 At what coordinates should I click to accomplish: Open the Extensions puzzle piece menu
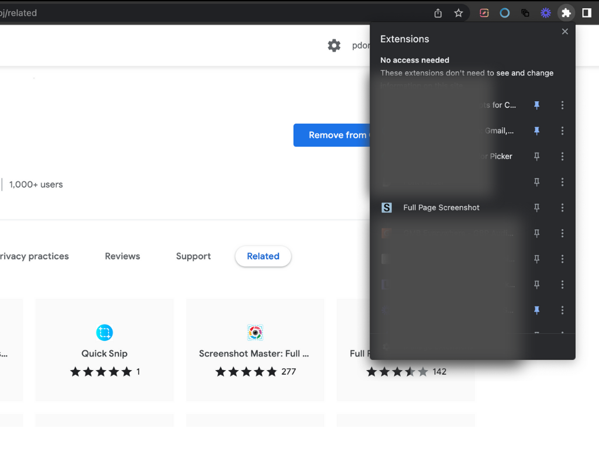566,12
